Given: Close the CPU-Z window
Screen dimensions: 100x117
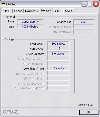Looking at the screenshot, I should coord(96,4).
